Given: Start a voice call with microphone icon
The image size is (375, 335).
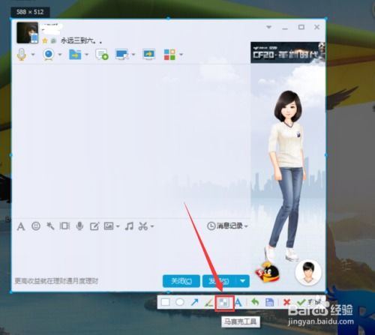Looking at the screenshot, I should click(x=22, y=54).
